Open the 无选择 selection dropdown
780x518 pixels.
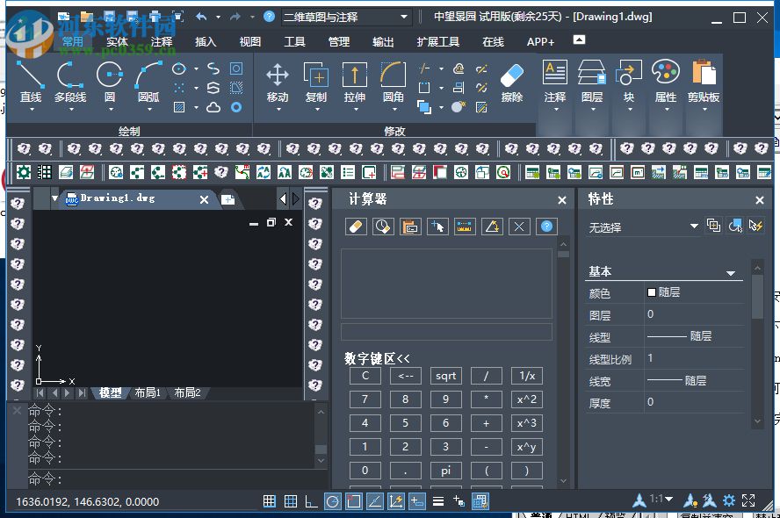[644, 227]
